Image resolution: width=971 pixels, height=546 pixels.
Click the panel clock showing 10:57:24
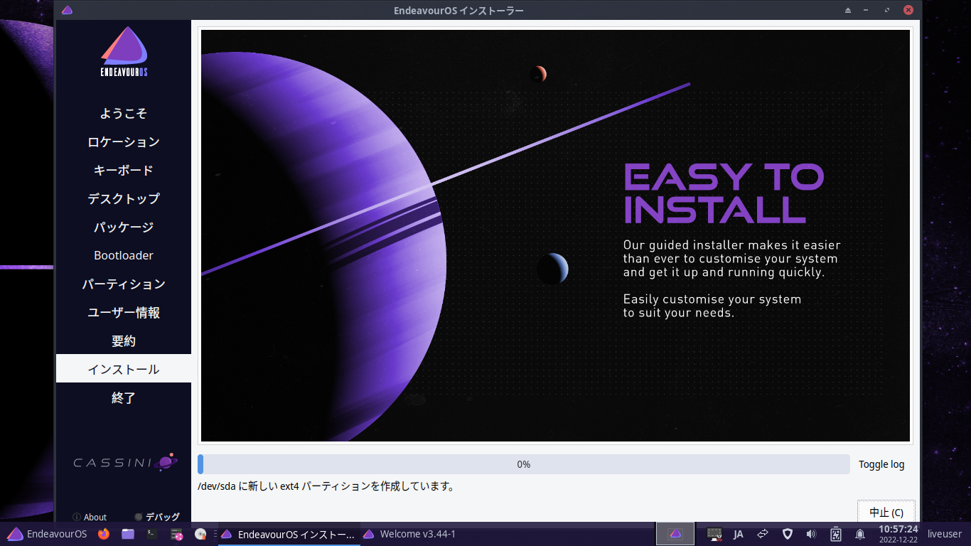(x=898, y=534)
